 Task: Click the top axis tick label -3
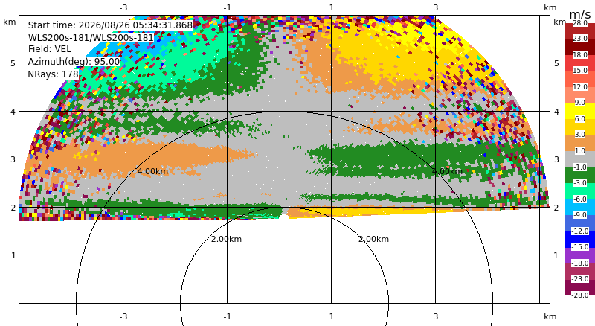(123, 7)
